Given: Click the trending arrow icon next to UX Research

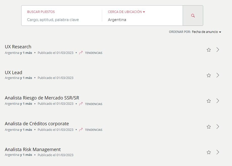Looking at the screenshot, I should click(81, 53).
